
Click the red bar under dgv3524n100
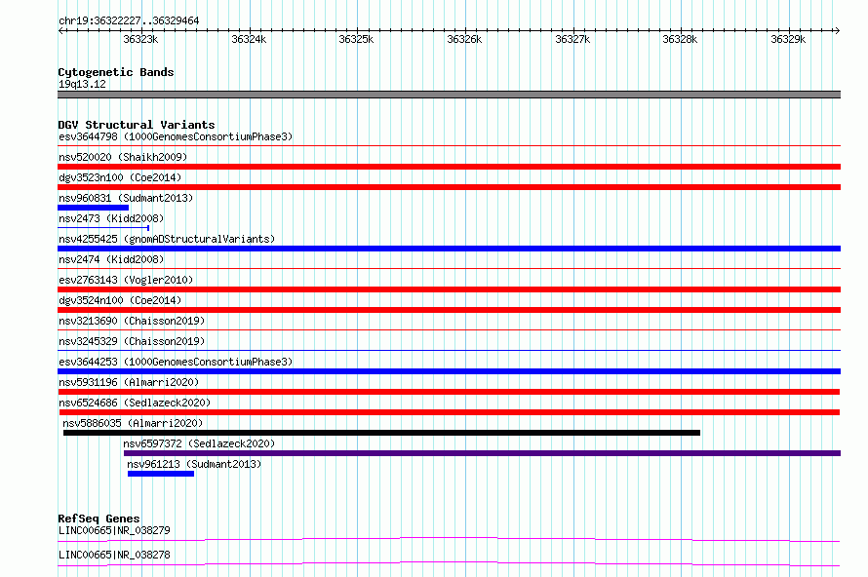tap(449, 310)
